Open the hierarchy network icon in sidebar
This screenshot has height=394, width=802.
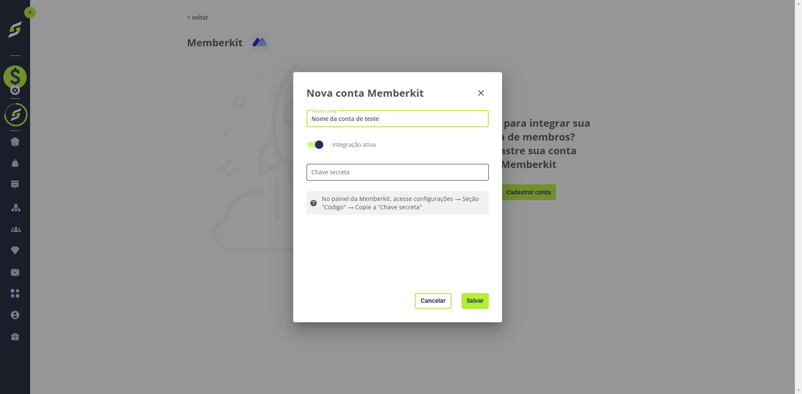click(16, 208)
